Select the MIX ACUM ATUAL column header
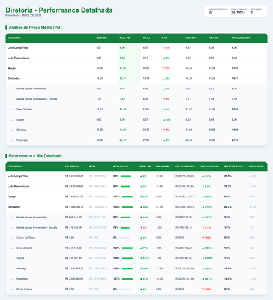Image resolution: width=273 pixels, height=300 pixels. (x=233, y=166)
